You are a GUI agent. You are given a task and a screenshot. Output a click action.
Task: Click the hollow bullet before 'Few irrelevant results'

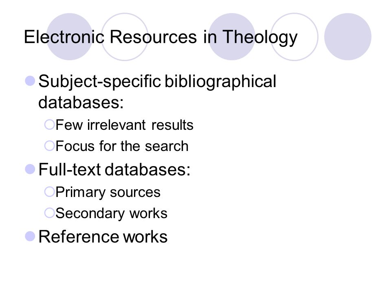(x=49, y=125)
